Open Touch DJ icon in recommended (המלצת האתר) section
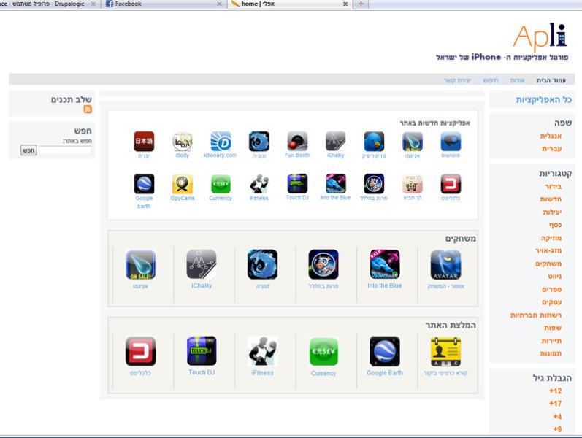Screen dimensions: 582x438 (202, 352)
